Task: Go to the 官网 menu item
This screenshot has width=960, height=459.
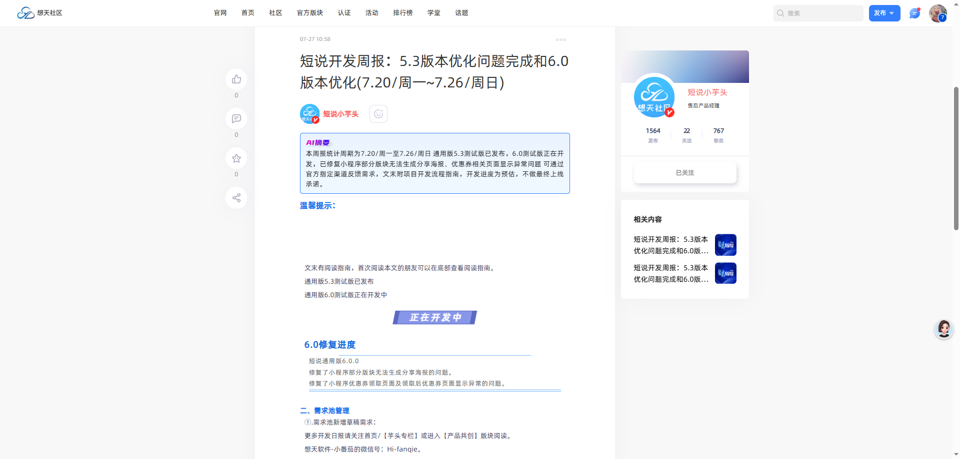Action: pos(220,13)
